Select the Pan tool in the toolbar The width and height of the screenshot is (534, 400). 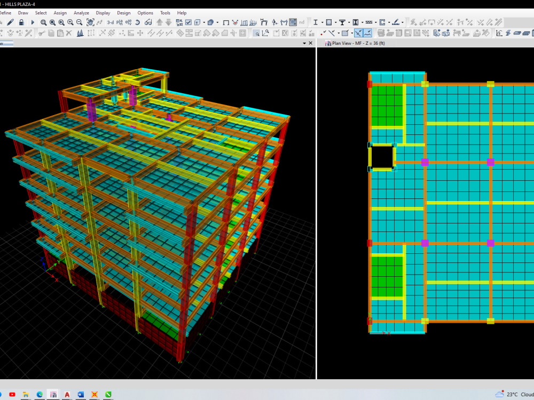[91, 22]
